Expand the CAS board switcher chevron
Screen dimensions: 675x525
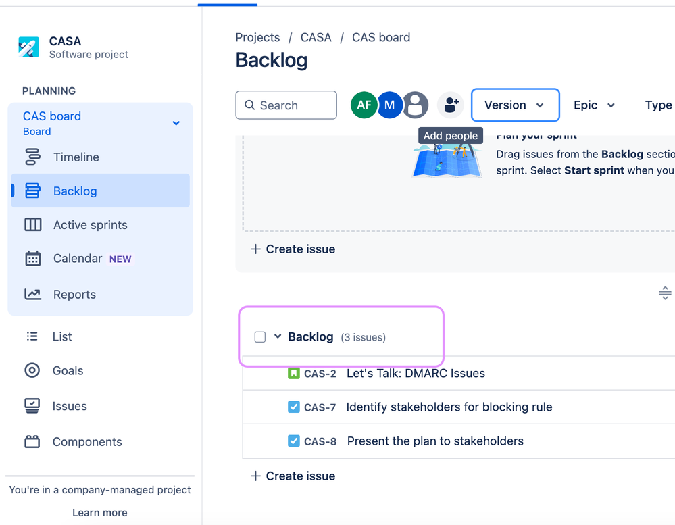click(x=176, y=123)
